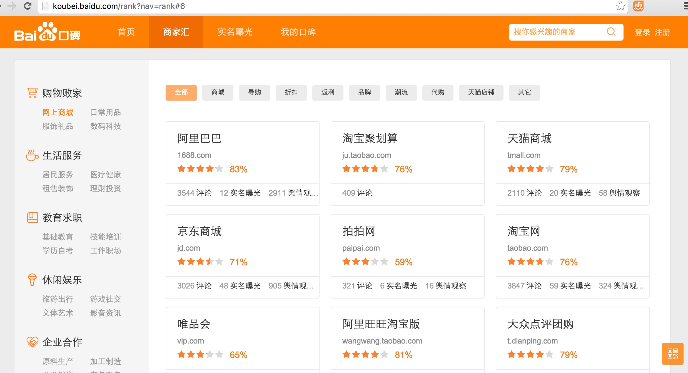Screen dimensions: 688x373
Task: Open the QR code floating button
Action: (x=673, y=354)
